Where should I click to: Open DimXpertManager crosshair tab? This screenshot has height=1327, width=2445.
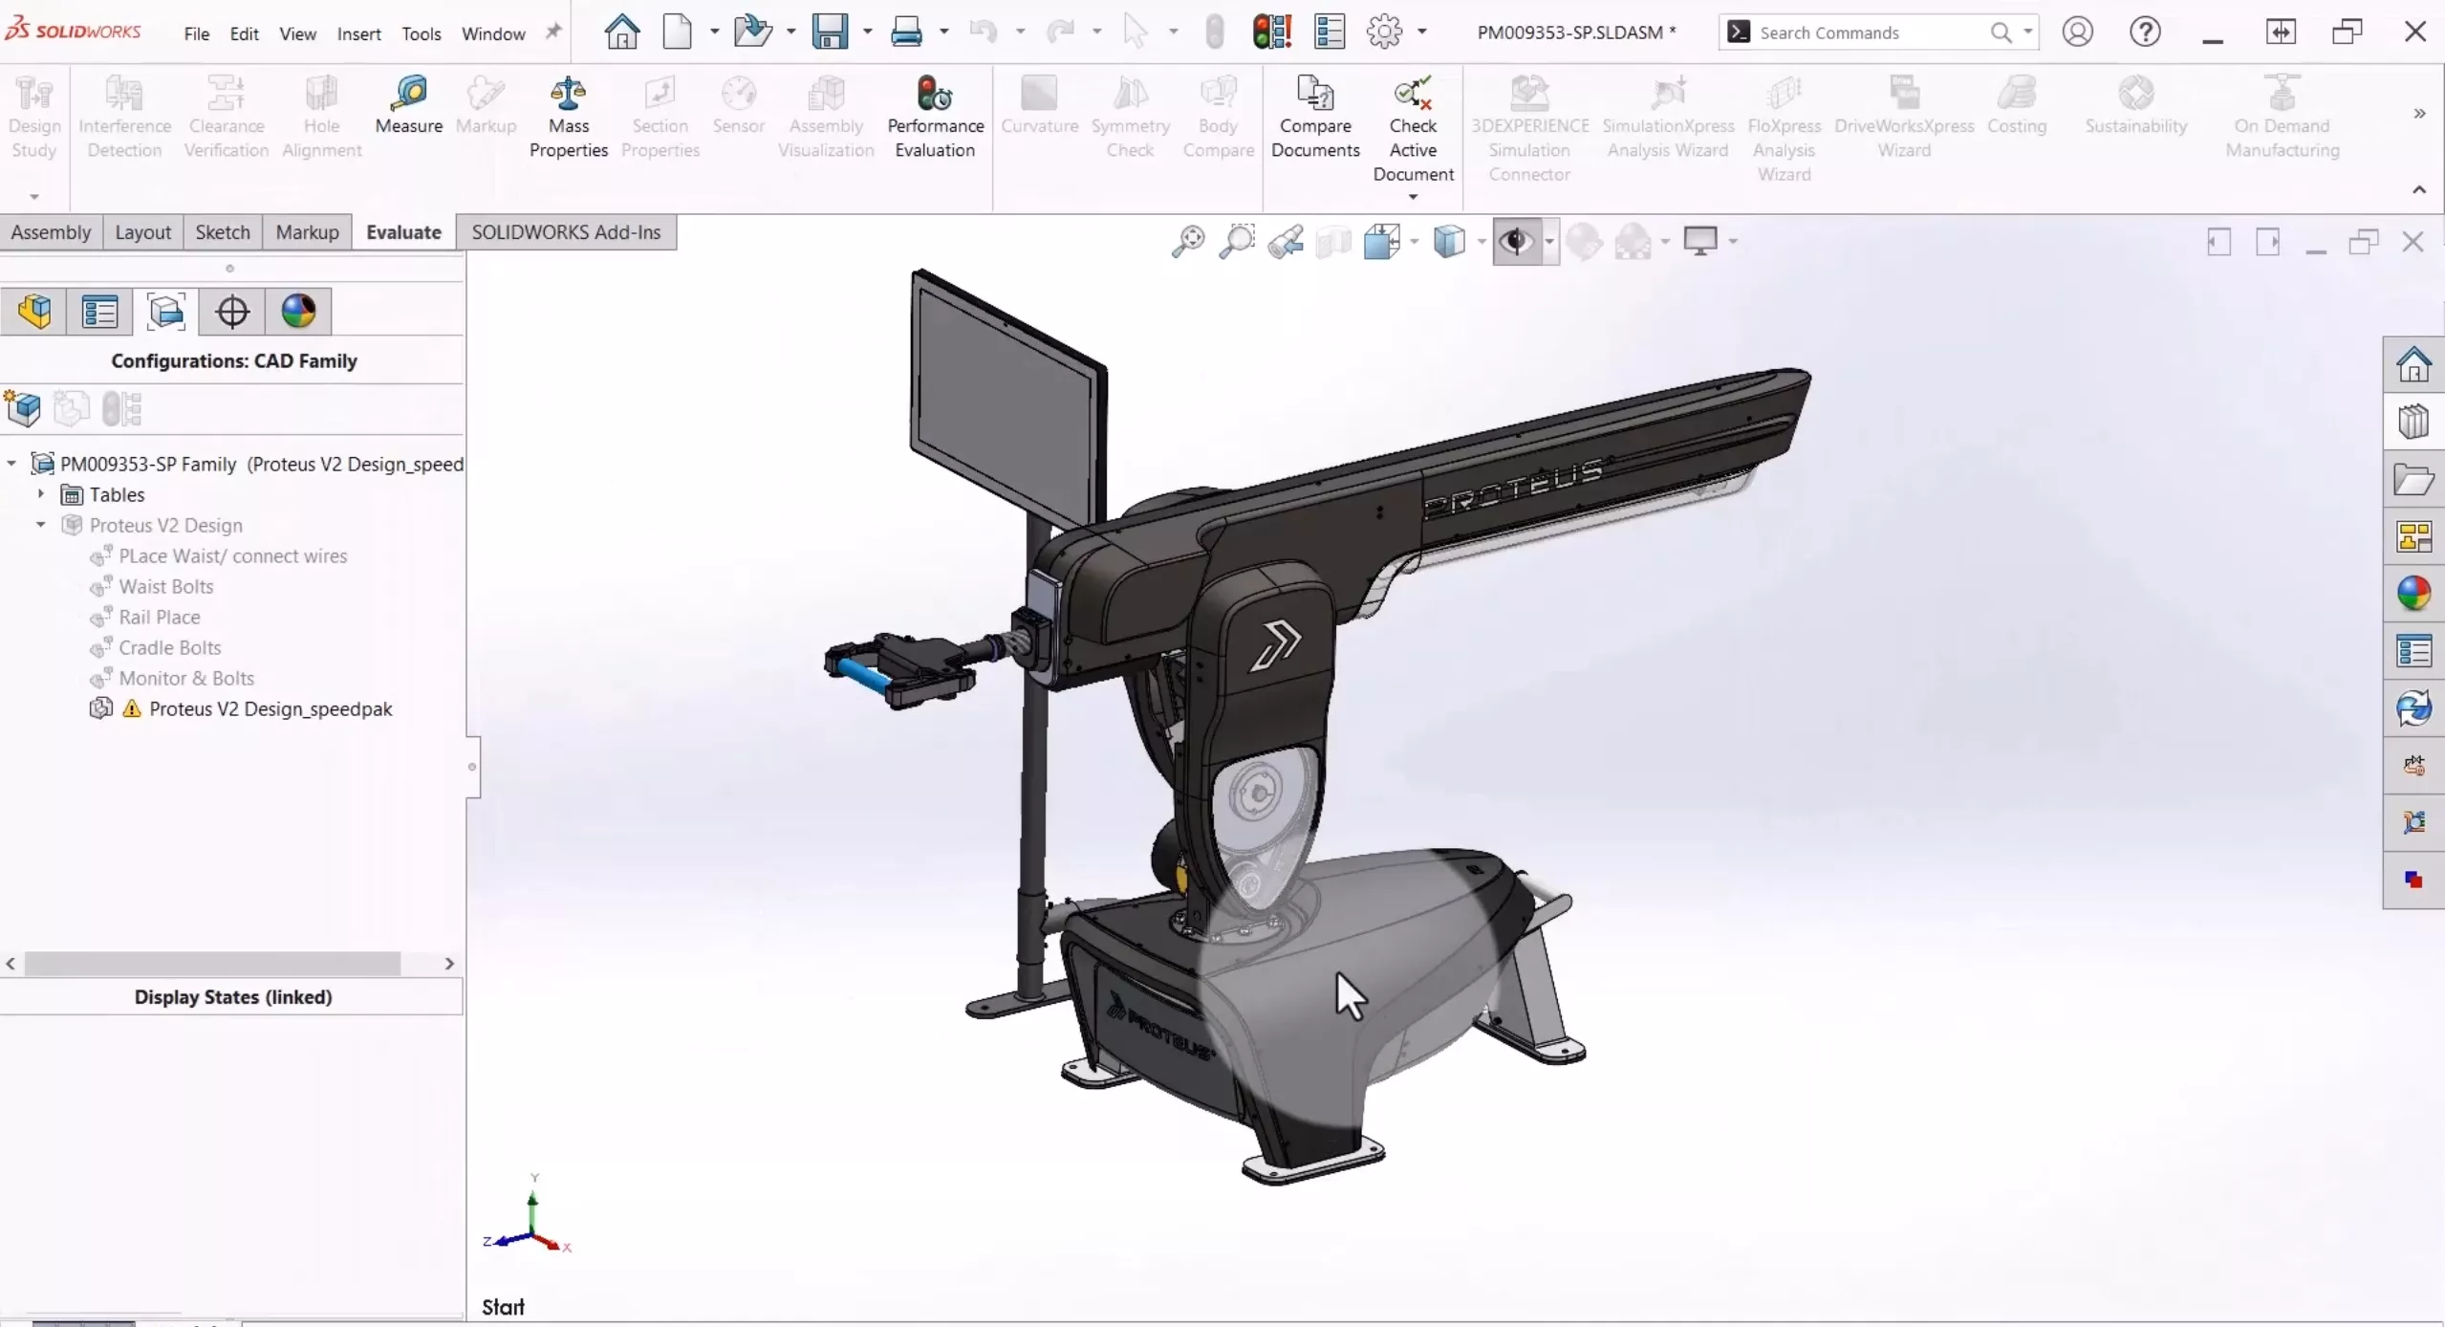click(232, 312)
